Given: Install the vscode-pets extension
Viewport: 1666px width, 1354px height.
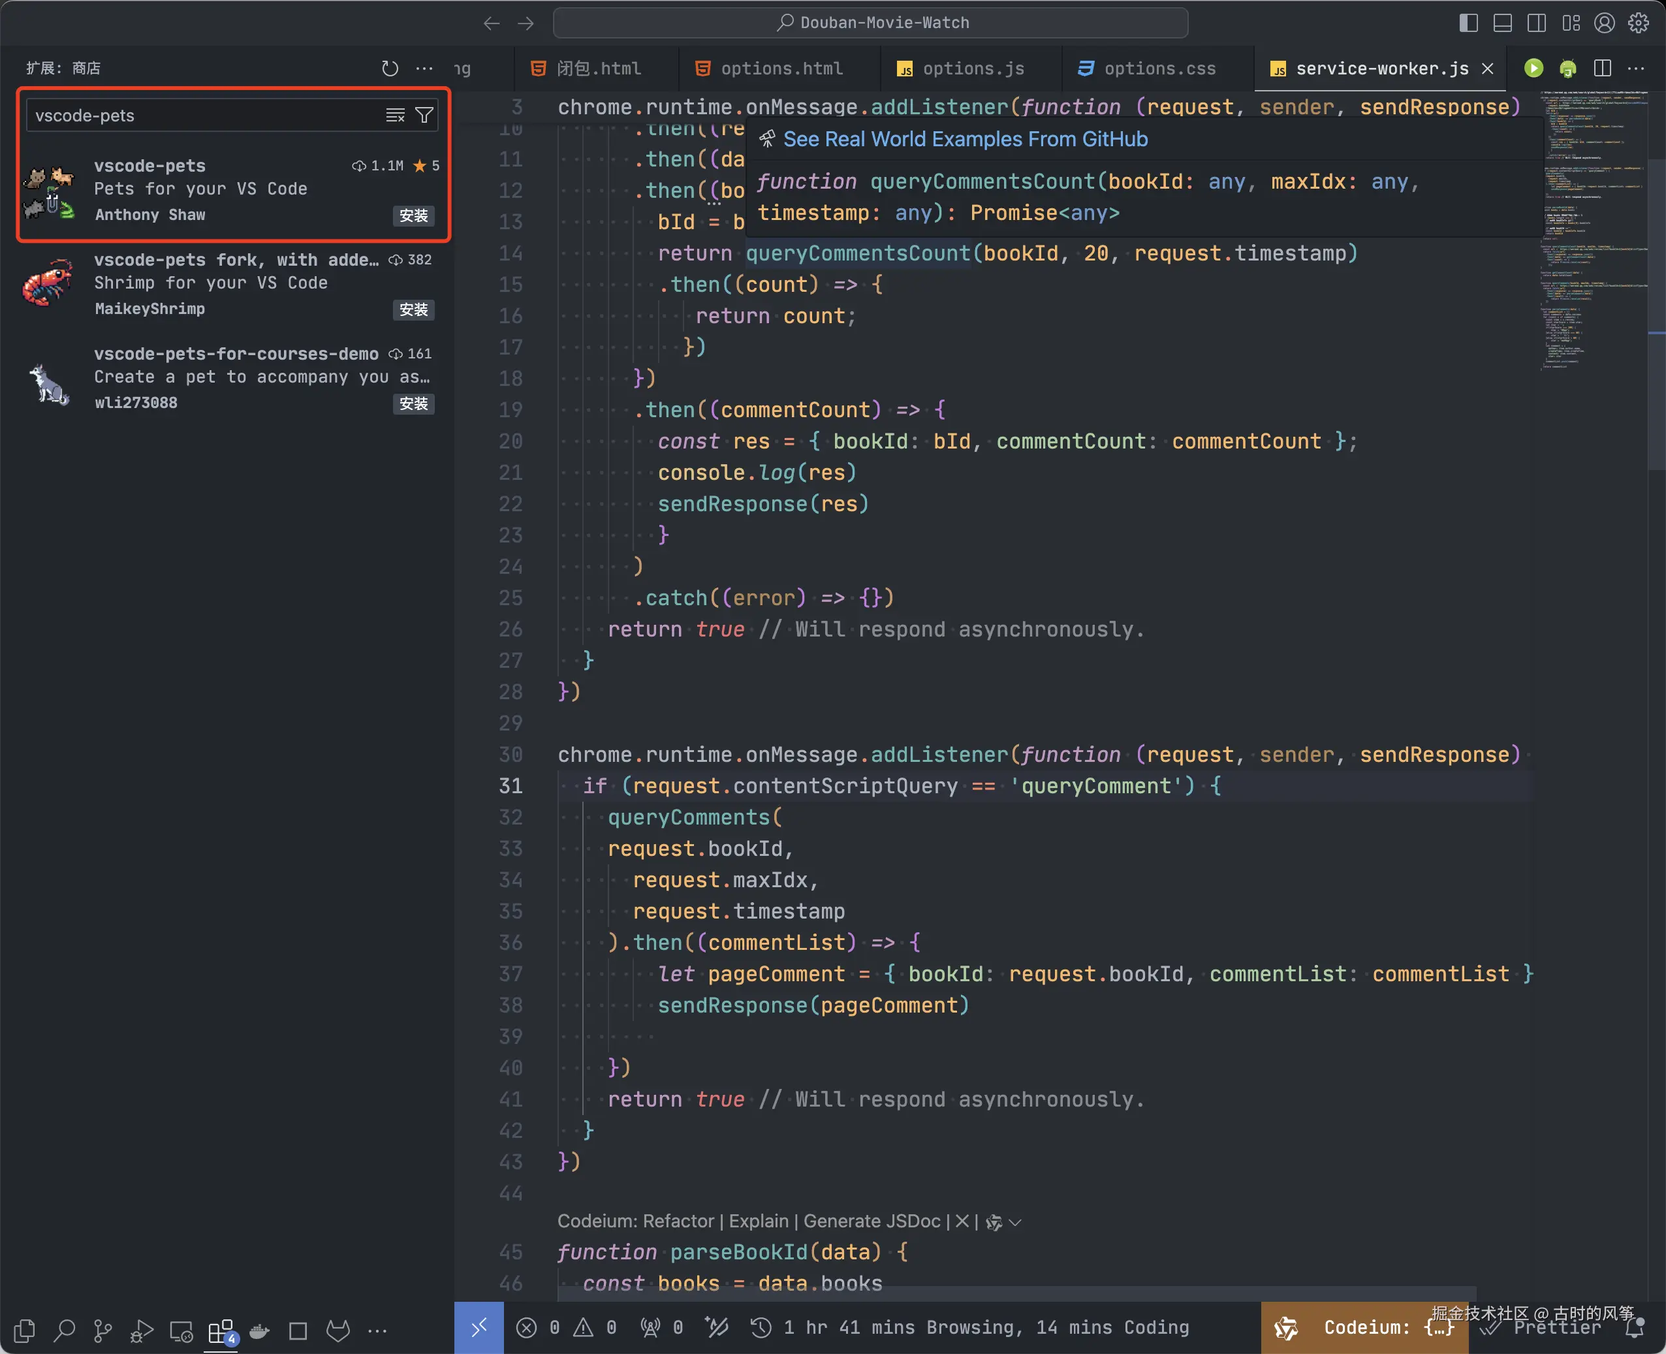Looking at the screenshot, I should point(413,216).
